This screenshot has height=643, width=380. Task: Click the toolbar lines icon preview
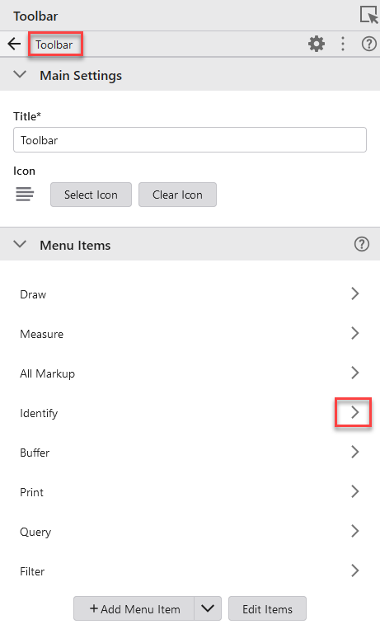click(x=25, y=194)
